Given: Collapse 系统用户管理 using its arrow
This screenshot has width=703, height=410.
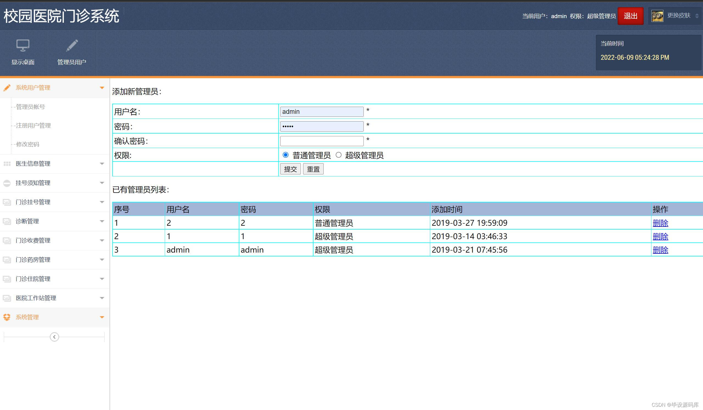Looking at the screenshot, I should (102, 88).
